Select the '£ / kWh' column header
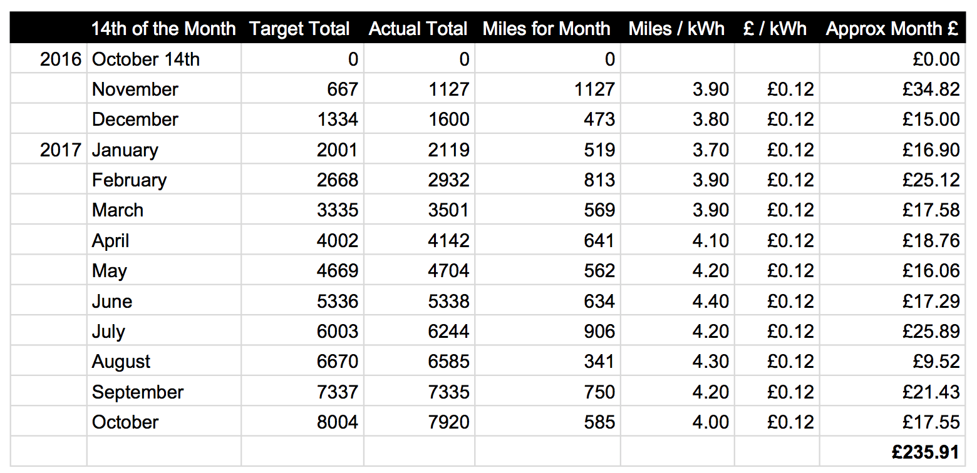977x473 pixels. [775, 29]
